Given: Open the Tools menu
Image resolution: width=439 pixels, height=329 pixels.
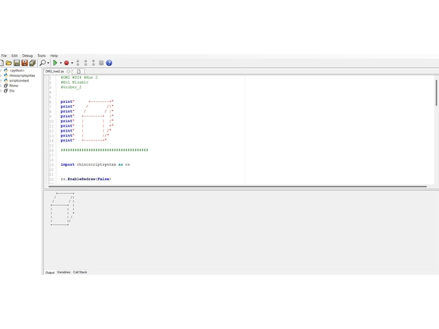Looking at the screenshot, I should tap(41, 56).
